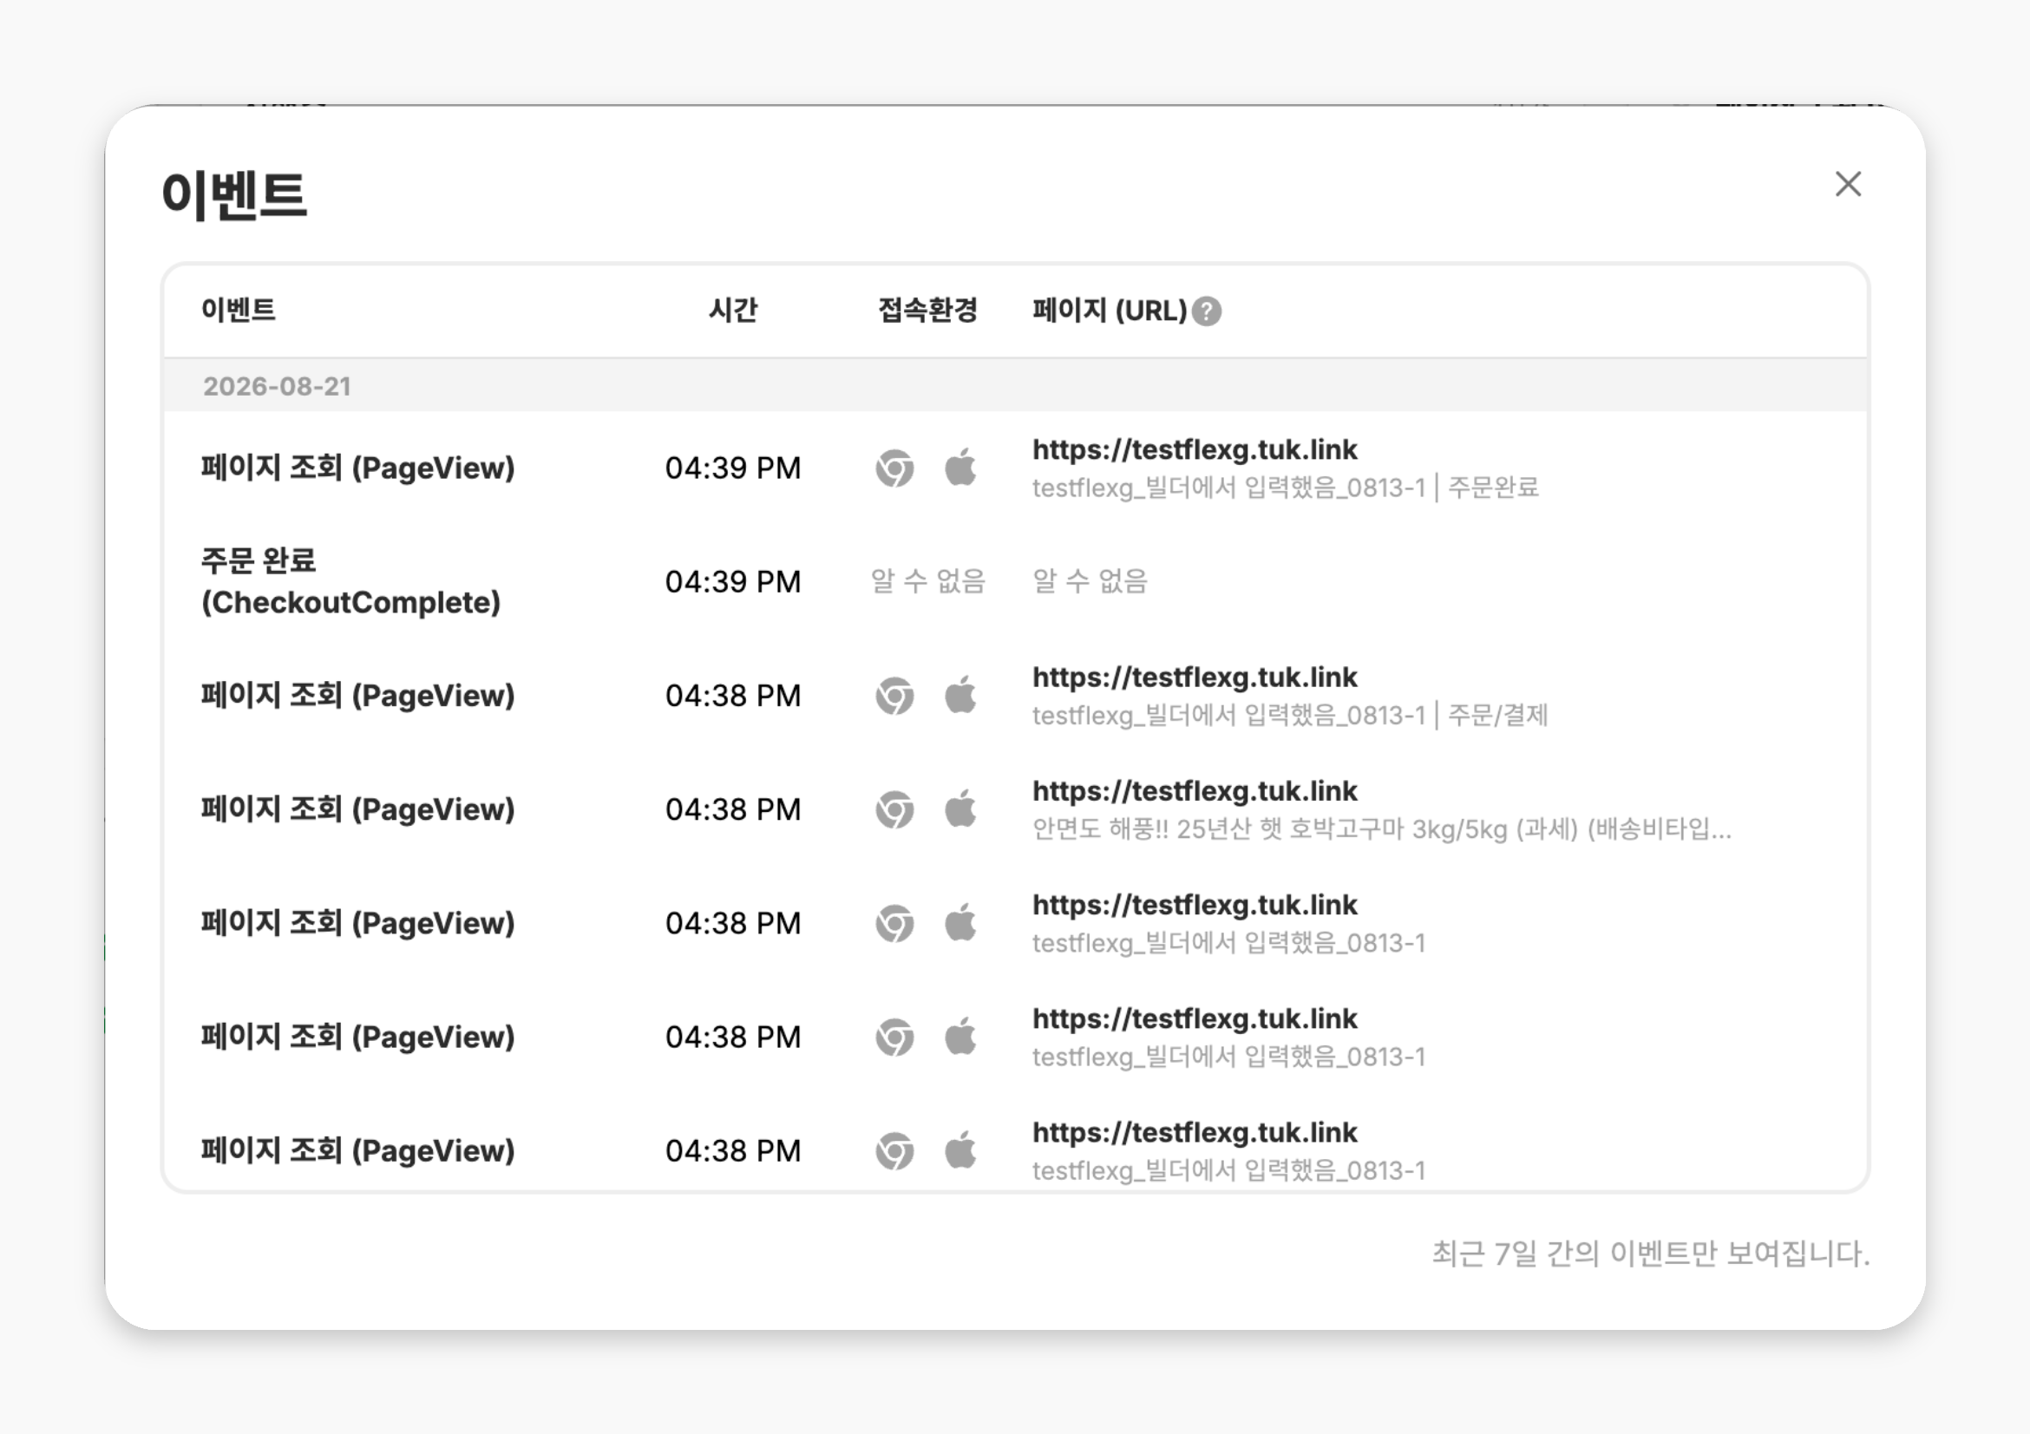Image resolution: width=2030 pixels, height=1434 pixels.
Task: Click 04:38 PM time in the 주문/결제 row
Action: (733, 696)
